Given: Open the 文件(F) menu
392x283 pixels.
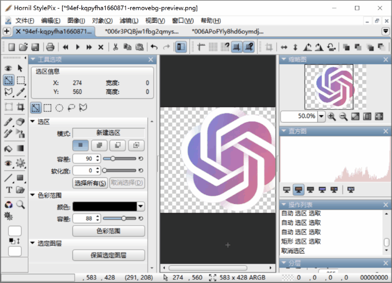Looking at the screenshot, I should point(25,21).
